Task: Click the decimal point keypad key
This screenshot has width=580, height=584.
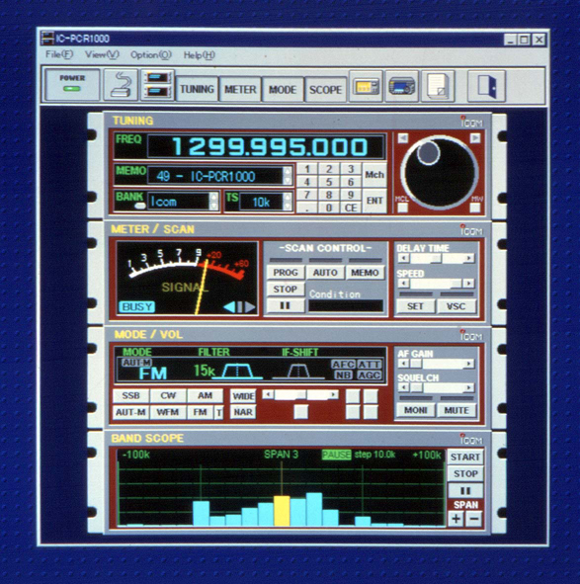Action: 307,208
